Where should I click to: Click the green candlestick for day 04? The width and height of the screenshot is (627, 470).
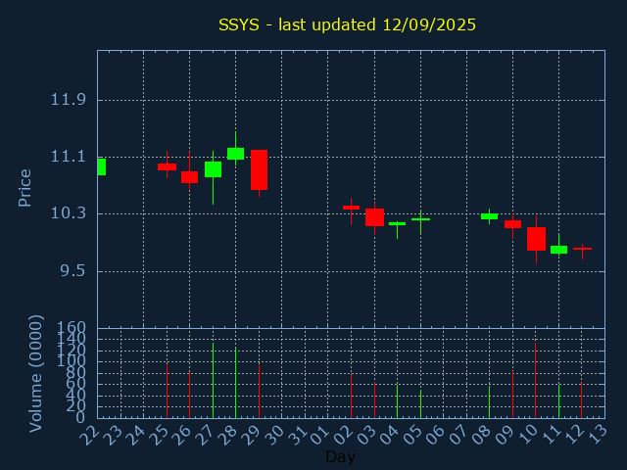click(397, 224)
